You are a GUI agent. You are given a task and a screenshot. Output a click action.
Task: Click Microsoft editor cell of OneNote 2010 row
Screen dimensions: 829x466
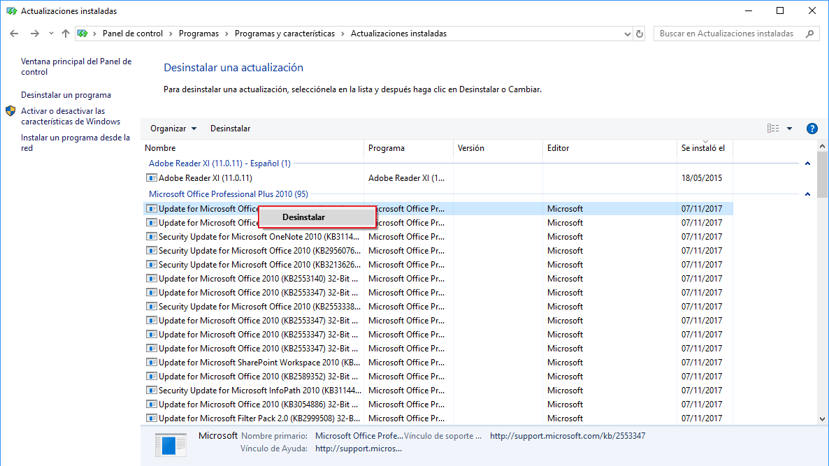coord(565,237)
